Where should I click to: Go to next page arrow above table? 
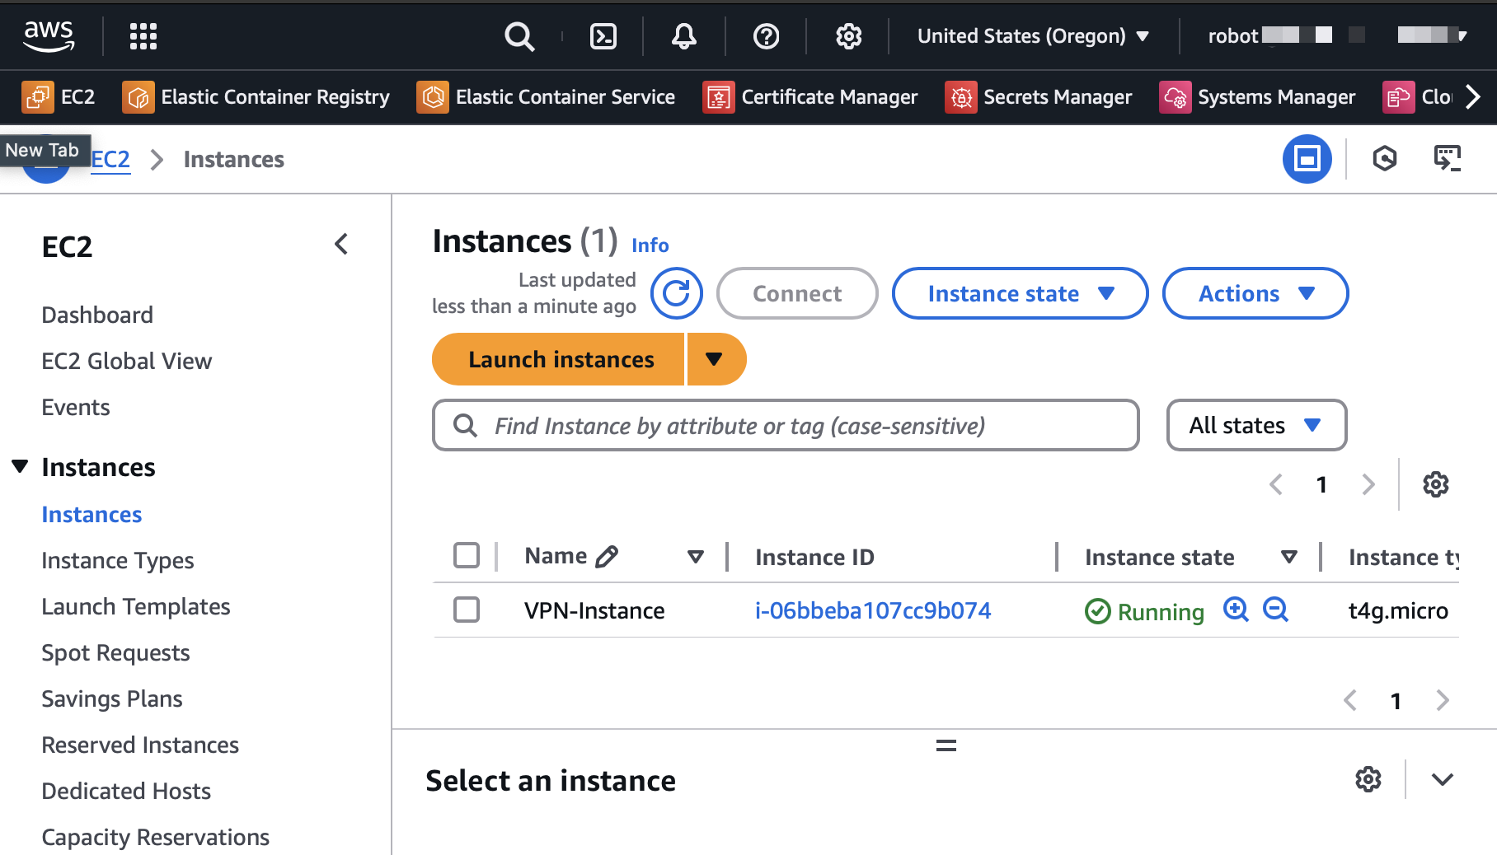pos(1368,484)
